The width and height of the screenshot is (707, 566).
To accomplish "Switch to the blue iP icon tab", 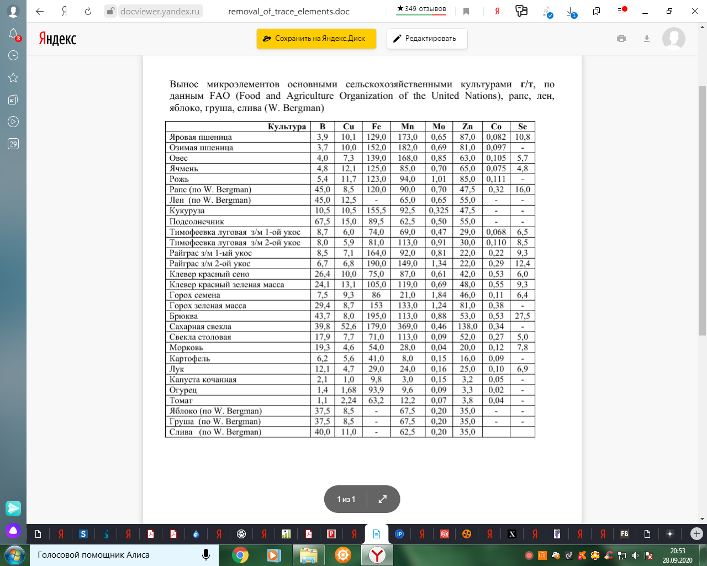I will tap(399, 534).
